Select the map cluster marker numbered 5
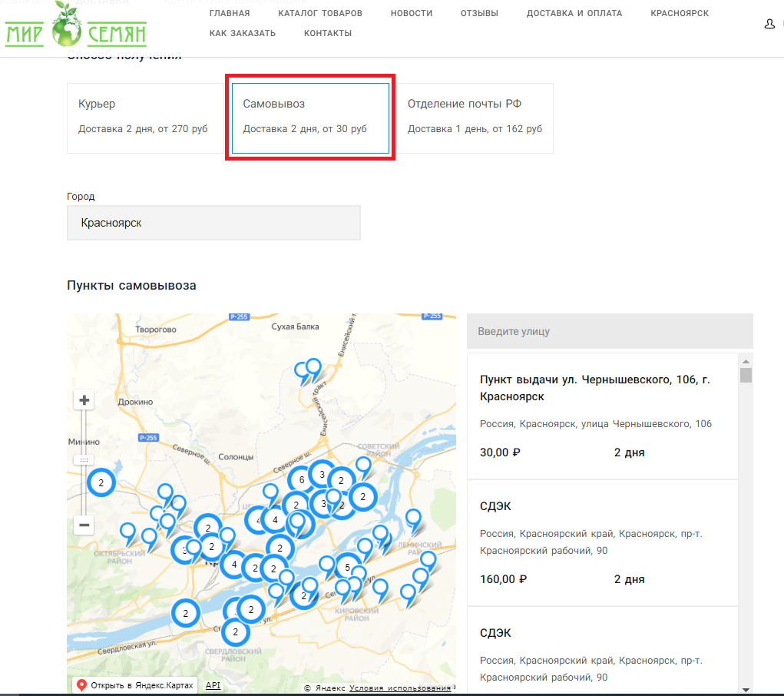 pyautogui.click(x=348, y=568)
